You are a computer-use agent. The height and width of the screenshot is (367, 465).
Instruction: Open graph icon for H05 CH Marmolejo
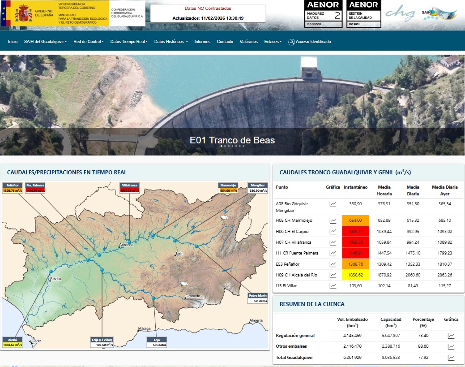pyautogui.click(x=333, y=220)
